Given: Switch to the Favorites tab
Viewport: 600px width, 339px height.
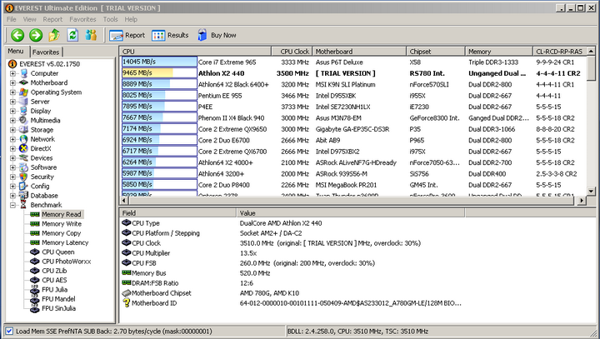Looking at the screenshot, I should 46,52.
